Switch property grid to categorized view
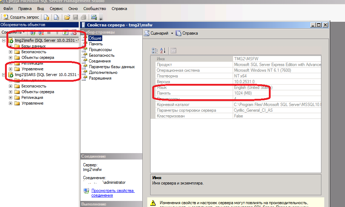This screenshot has width=345, height=207. (x=155, y=51)
